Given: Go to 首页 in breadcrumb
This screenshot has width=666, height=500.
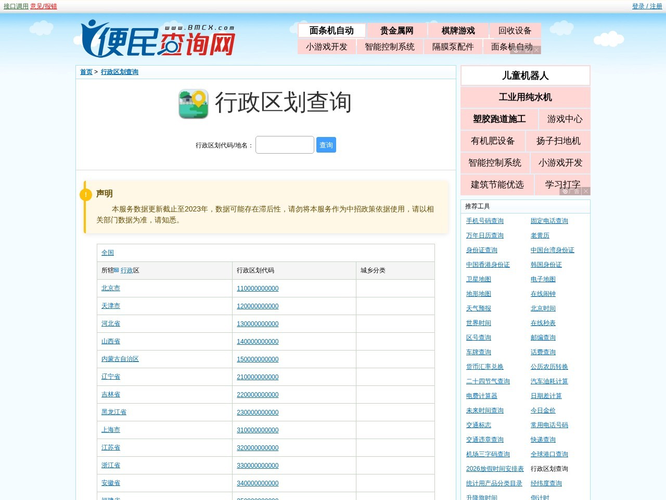Looking at the screenshot, I should [86, 72].
